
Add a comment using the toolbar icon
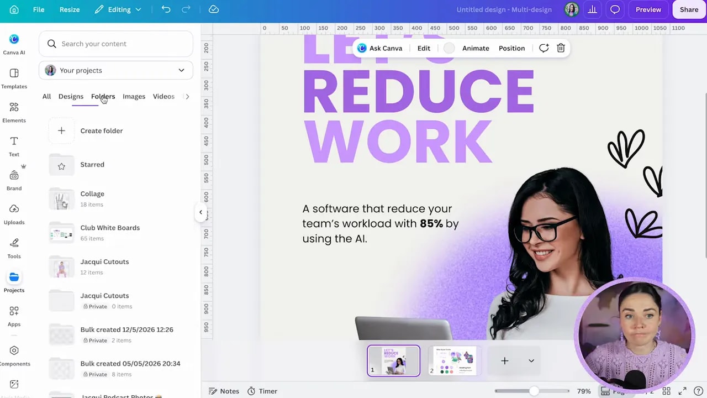click(544, 48)
